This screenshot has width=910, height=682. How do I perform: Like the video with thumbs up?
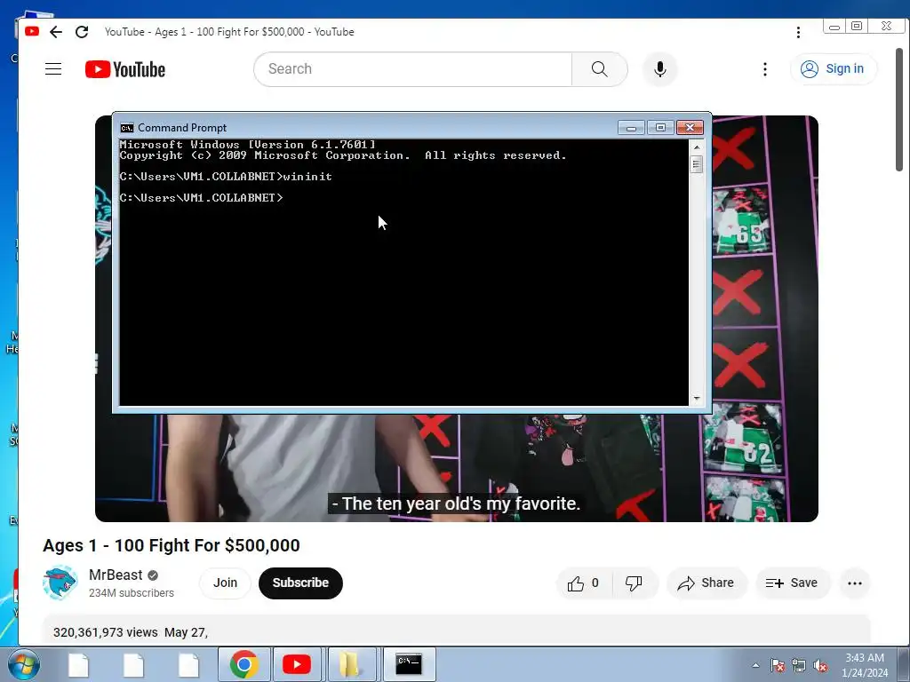tap(584, 583)
